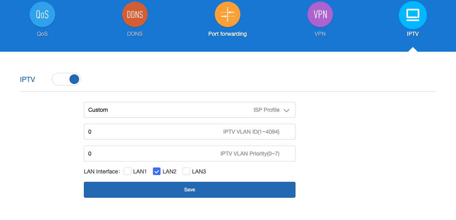
Task: Uncheck the LAN2 checkbox
Action: coord(157,171)
